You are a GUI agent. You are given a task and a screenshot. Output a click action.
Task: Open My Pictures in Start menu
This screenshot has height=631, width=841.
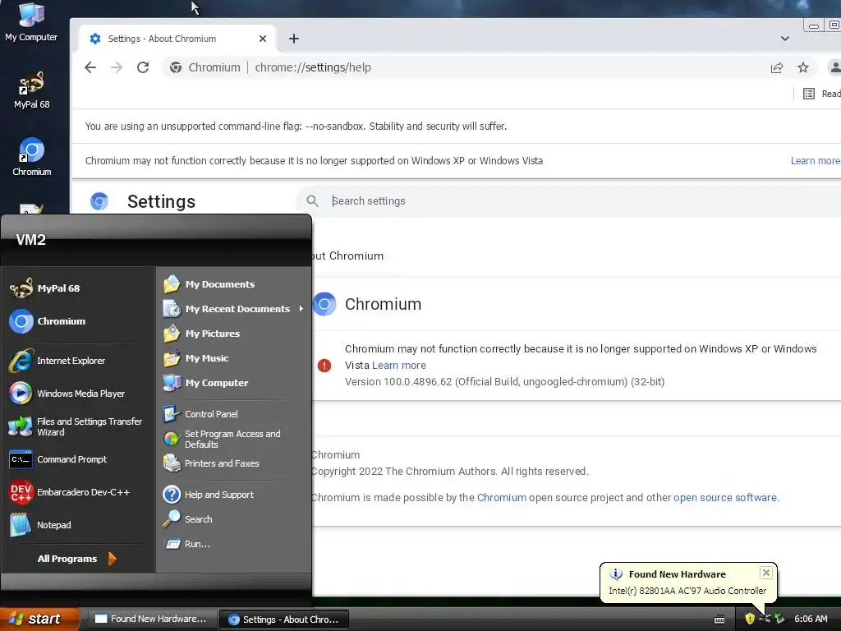click(234, 334)
